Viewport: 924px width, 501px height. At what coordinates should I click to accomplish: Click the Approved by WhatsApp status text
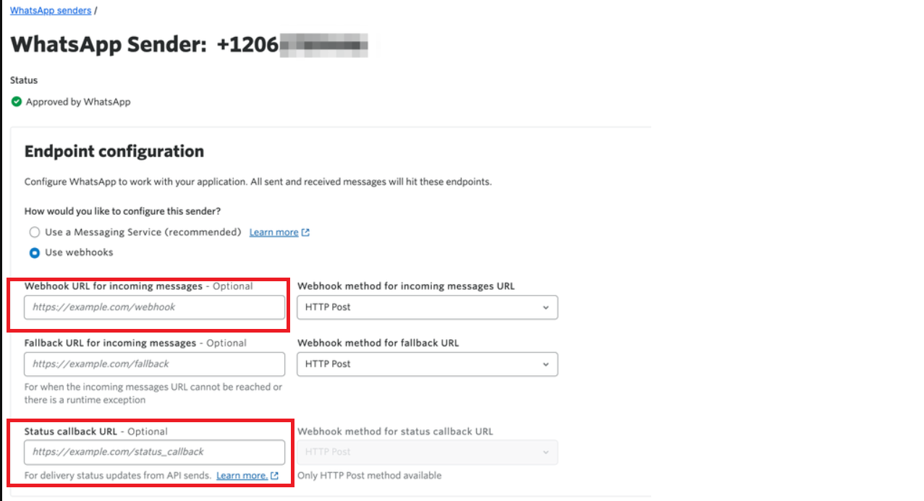coord(78,102)
